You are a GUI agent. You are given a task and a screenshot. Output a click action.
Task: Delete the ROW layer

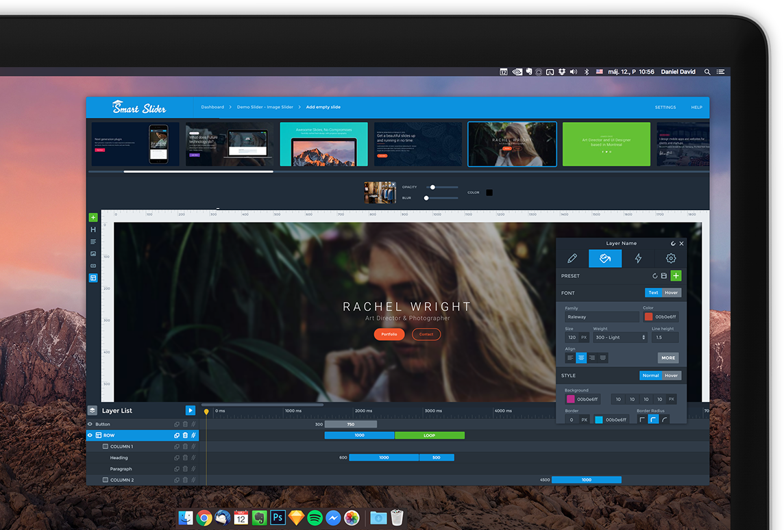pyautogui.click(x=185, y=435)
